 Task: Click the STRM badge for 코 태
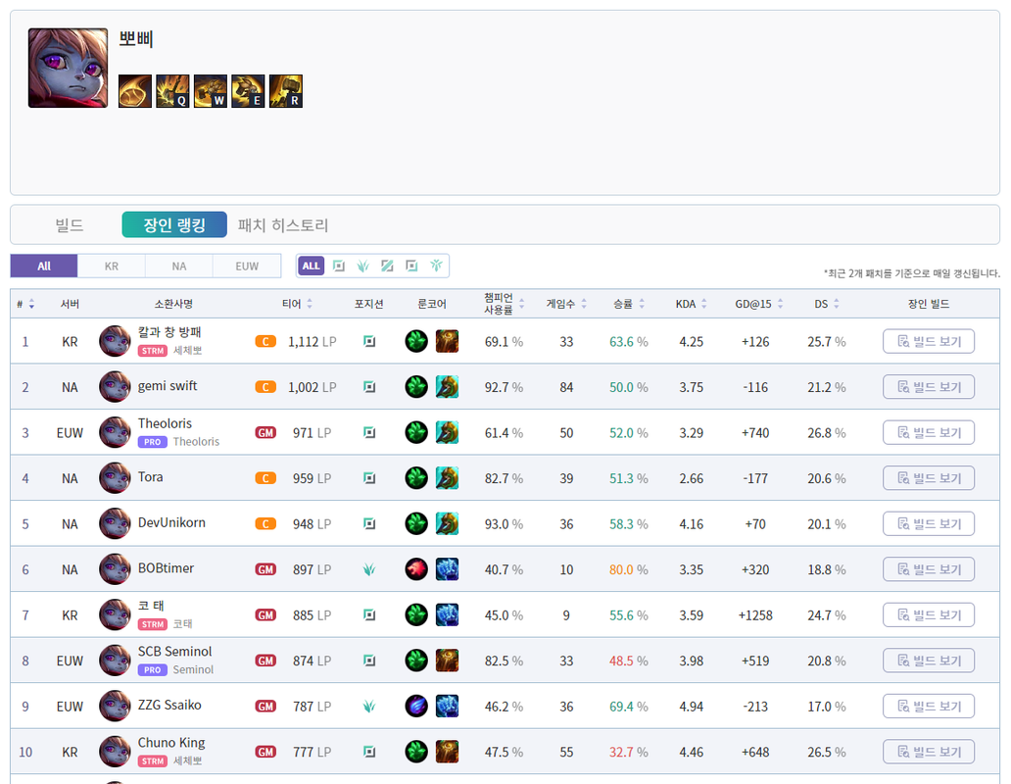pyautogui.click(x=153, y=624)
